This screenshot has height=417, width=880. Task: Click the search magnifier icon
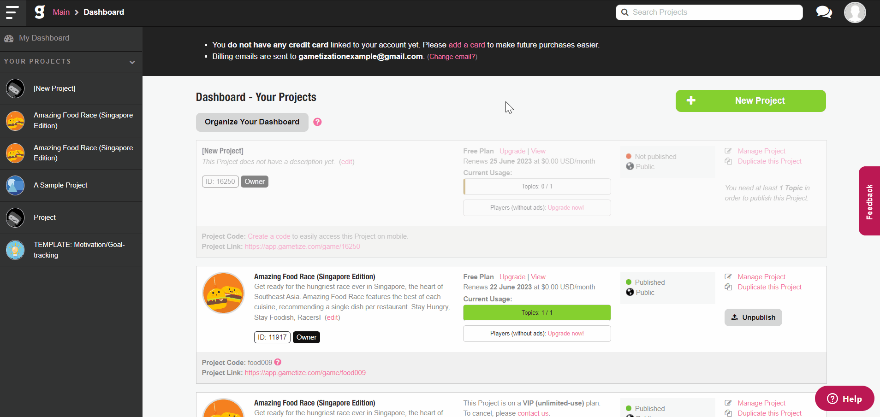(x=624, y=12)
